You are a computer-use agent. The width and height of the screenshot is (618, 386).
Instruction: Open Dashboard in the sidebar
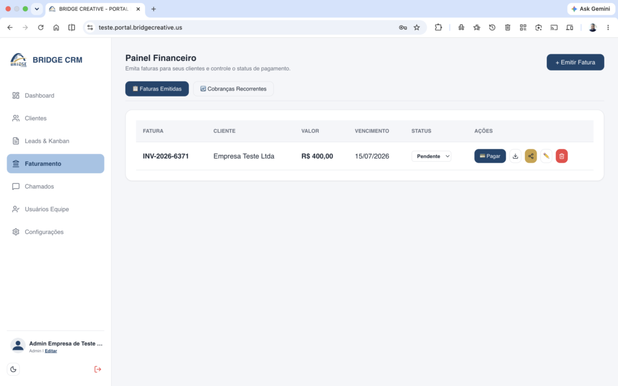(55, 95)
